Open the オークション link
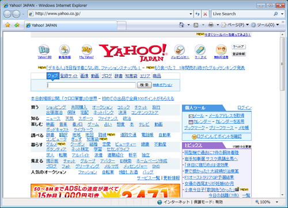 pos(102,107)
